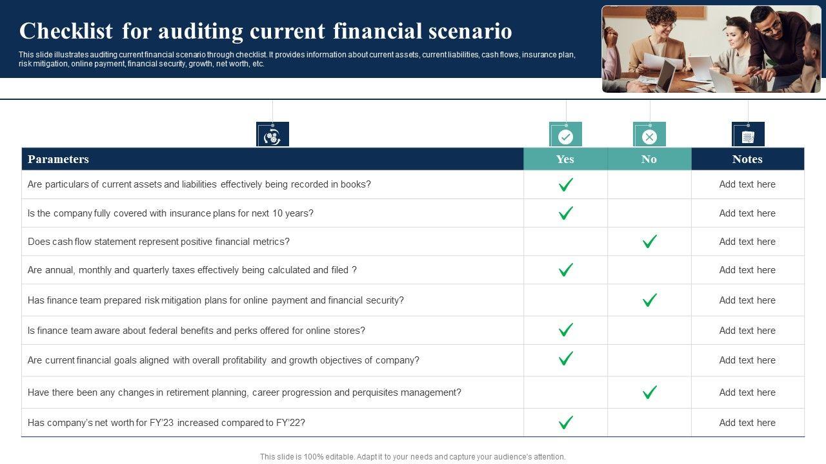This screenshot has width=826, height=464.
Task: Click the slide title 'Checklist for auditing current financial scenario'
Action: [266, 31]
